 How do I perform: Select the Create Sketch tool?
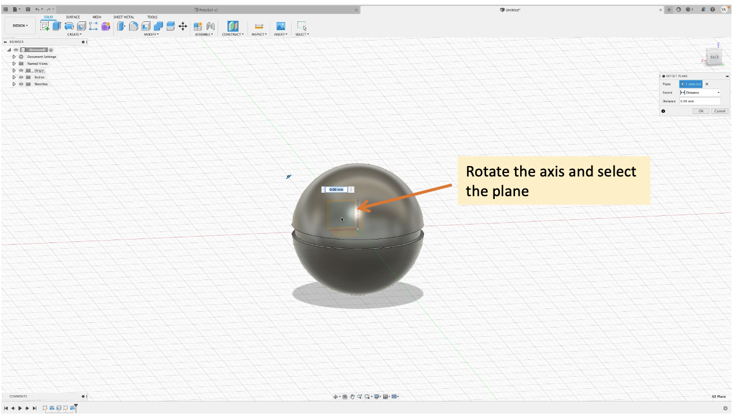[x=45, y=26]
